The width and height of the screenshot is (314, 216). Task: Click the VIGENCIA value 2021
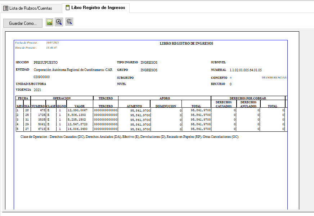pyautogui.click(x=37, y=90)
